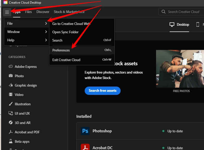The height and width of the screenshot is (150, 204).
Task: Open the barber free photo thumbnail
Action: (x=180, y=69)
